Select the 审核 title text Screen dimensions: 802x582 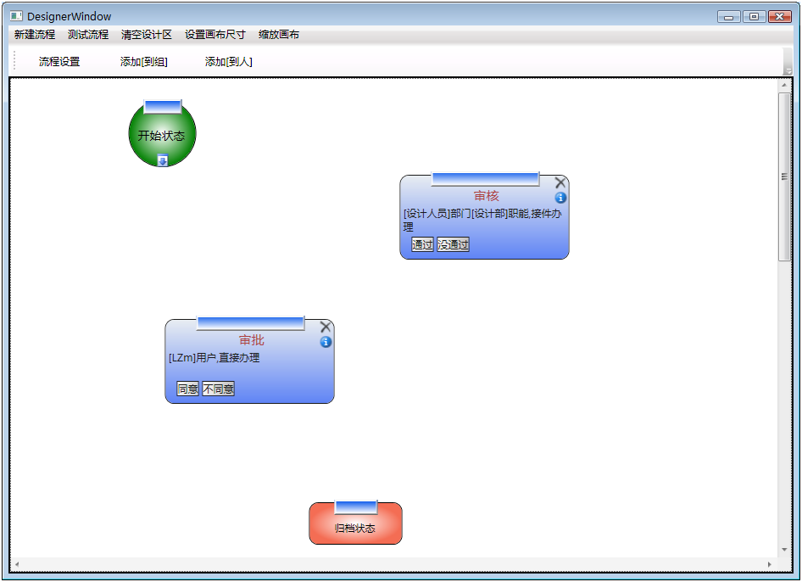click(486, 195)
